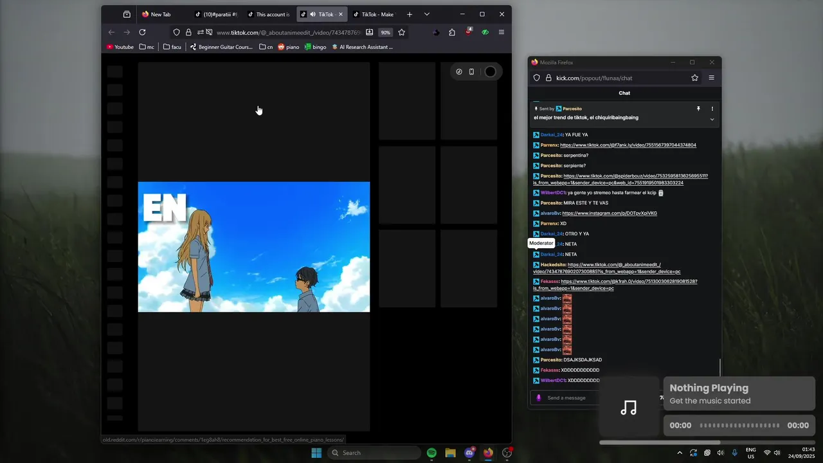
Task: Expand the cn bookmarks folder
Action: (x=266, y=47)
